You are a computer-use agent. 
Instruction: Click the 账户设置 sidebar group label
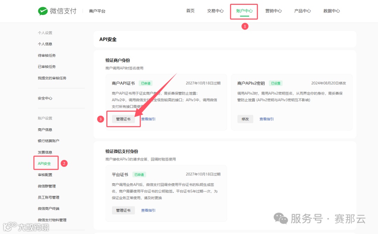pyautogui.click(x=45, y=118)
